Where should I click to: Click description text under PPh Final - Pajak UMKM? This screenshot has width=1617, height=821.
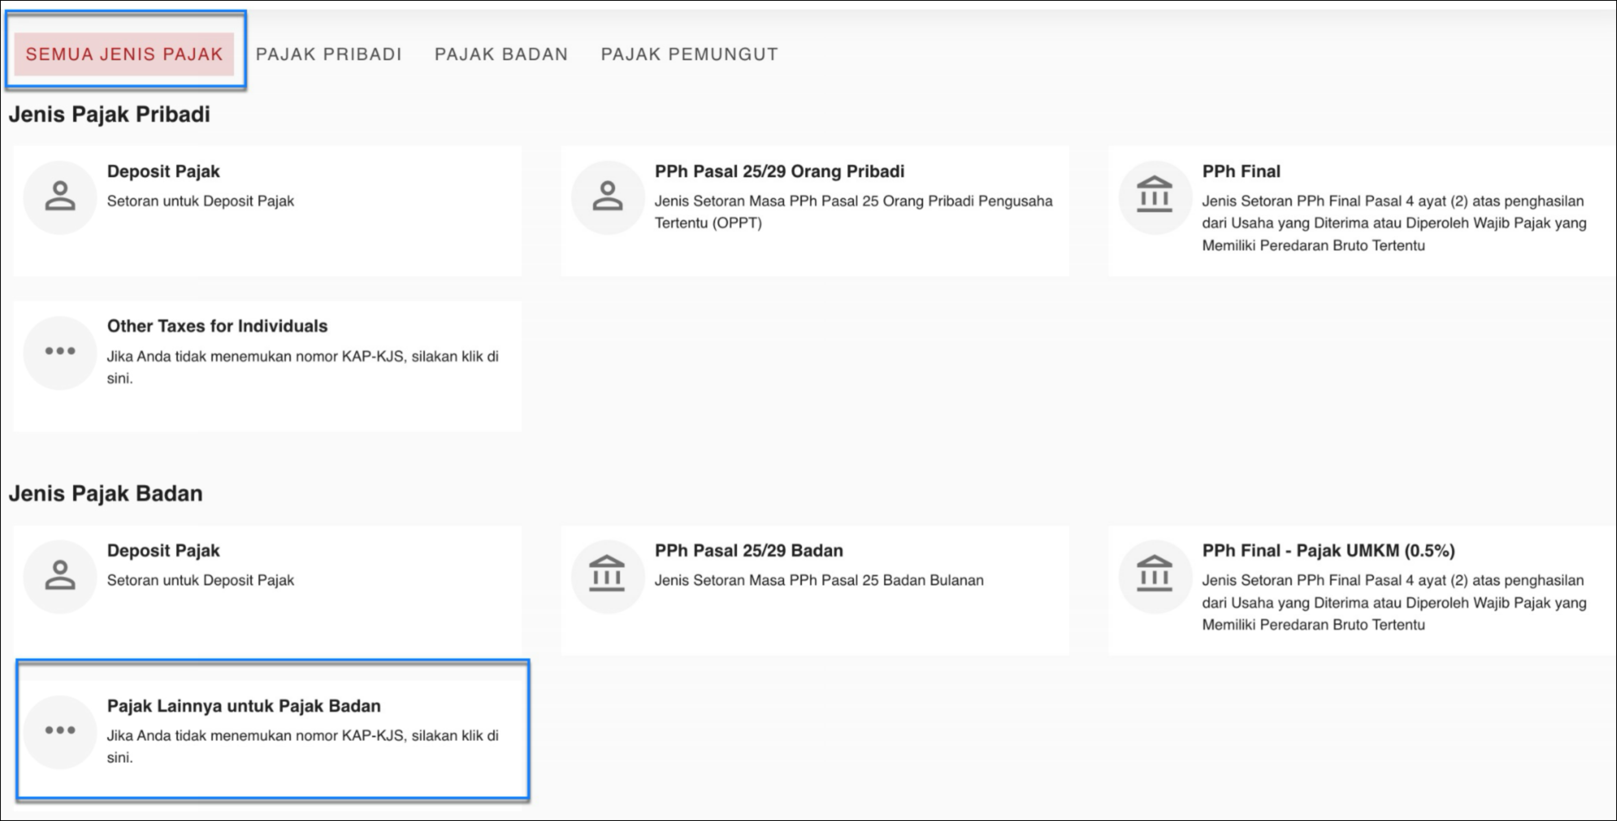coord(1394,603)
